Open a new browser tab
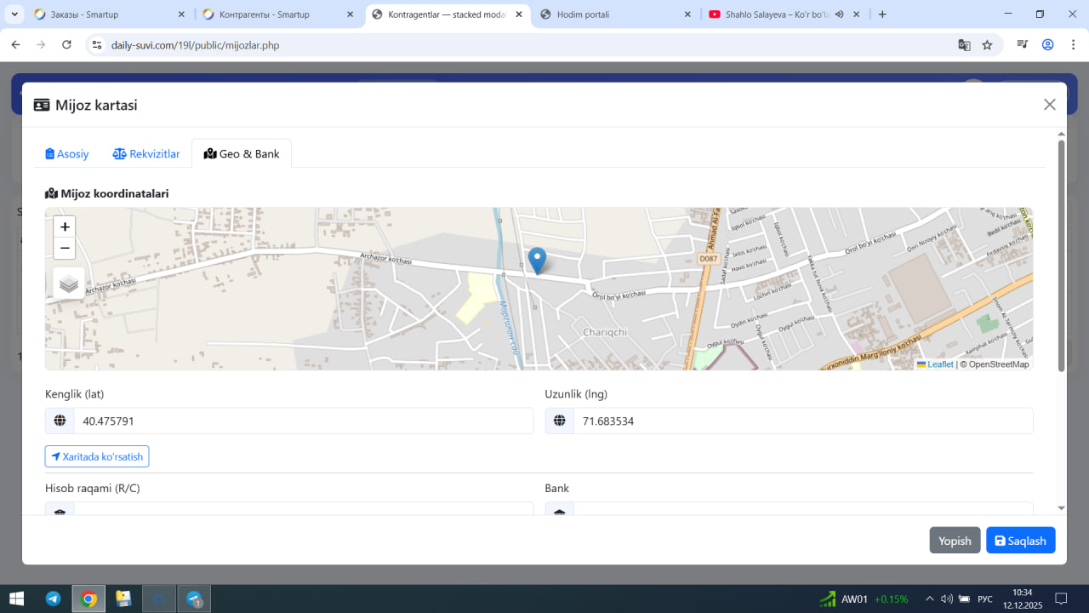This screenshot has height=613, width=1089. (x=882, y=14)
